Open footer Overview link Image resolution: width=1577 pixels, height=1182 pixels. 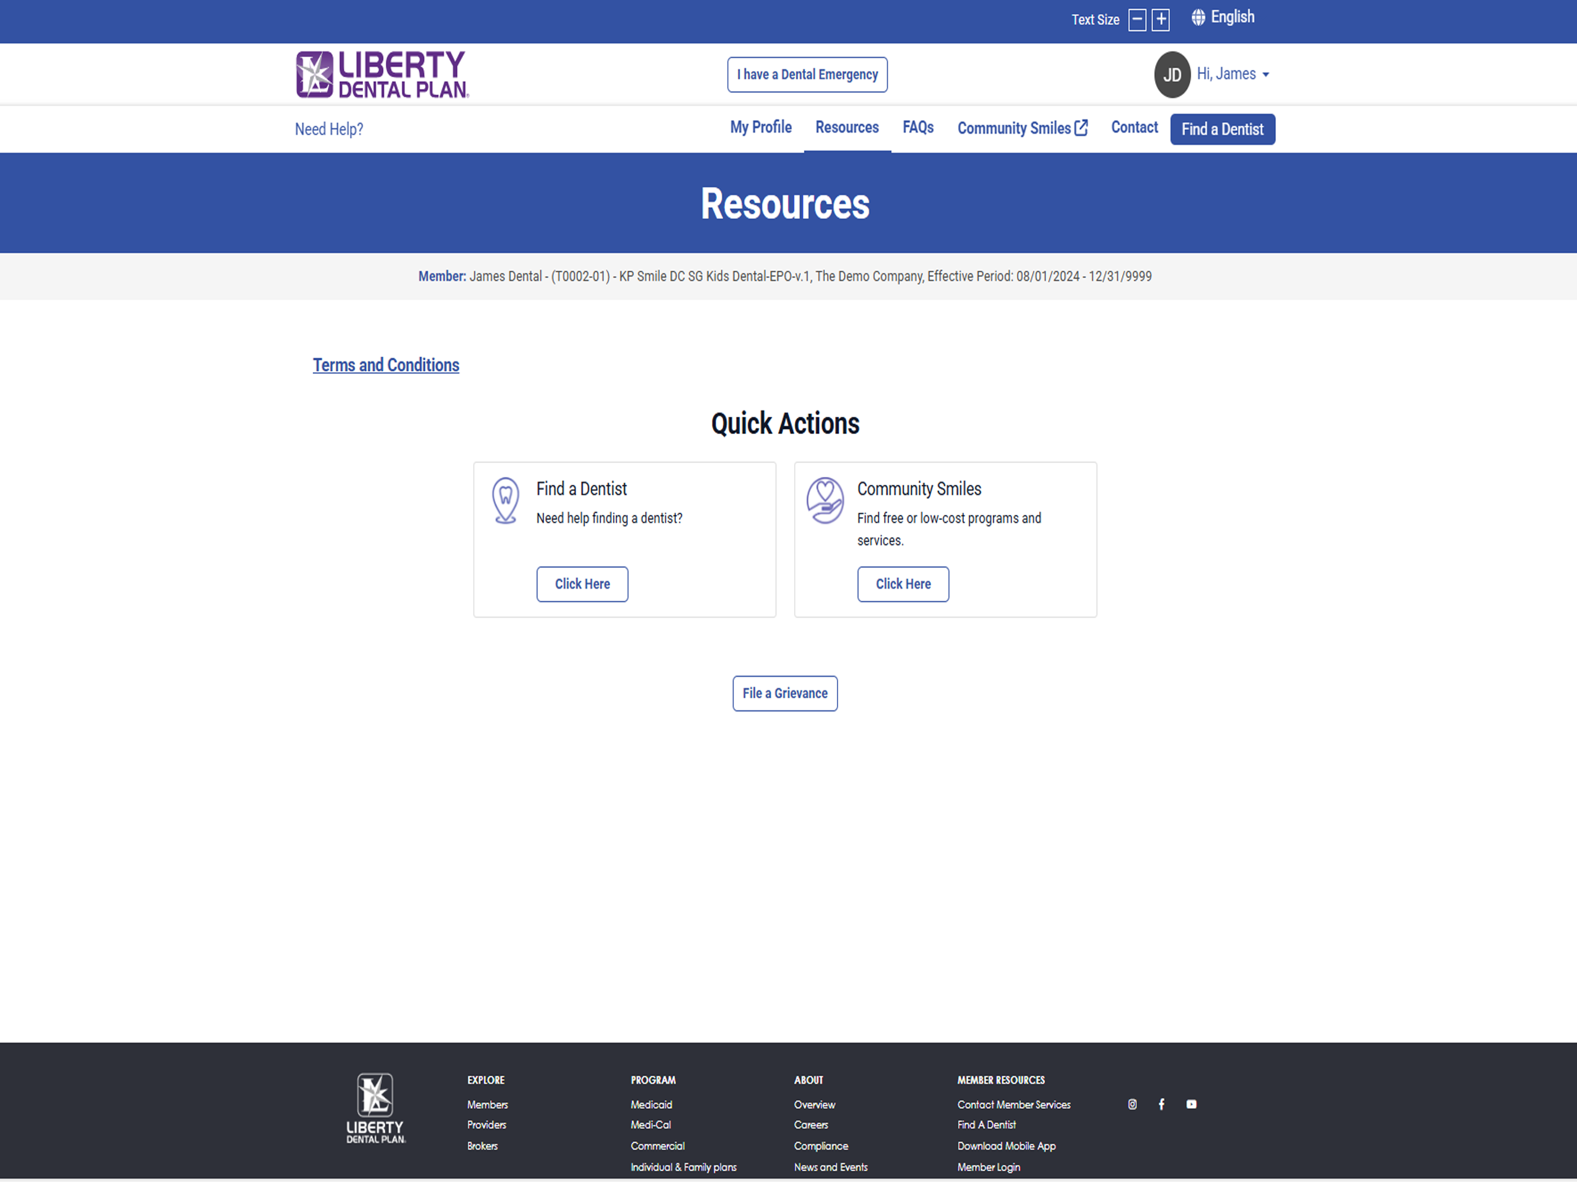[x=815, y=1104]
